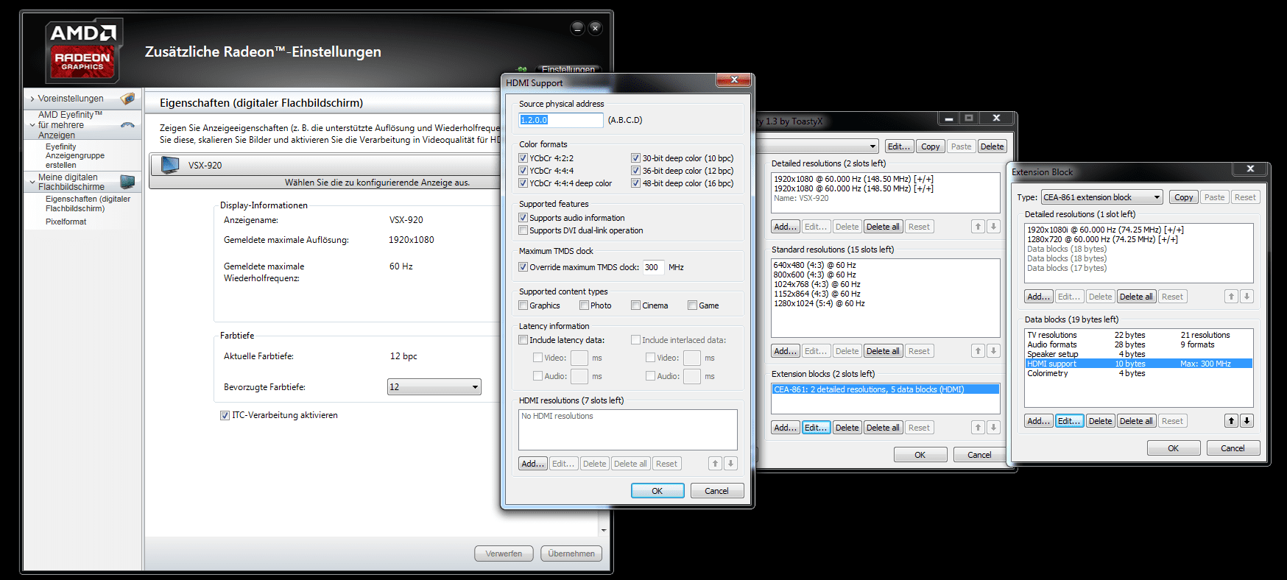Move data block up in Extension Block

(1231, 421)
